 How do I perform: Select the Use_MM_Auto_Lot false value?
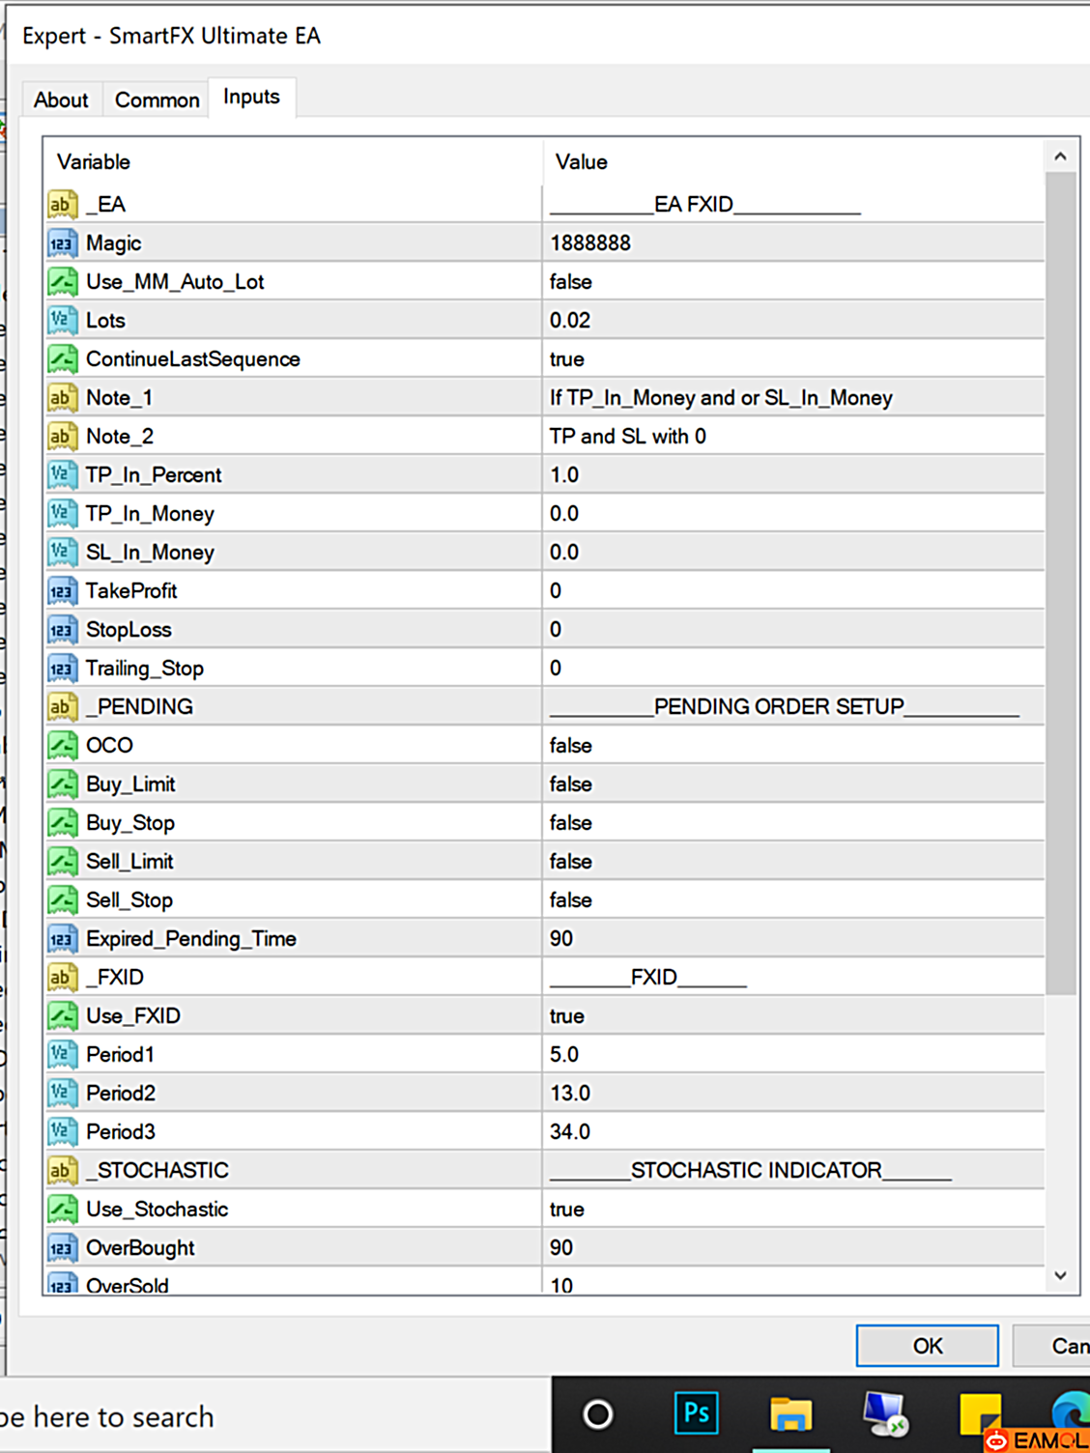pos(571,281)
